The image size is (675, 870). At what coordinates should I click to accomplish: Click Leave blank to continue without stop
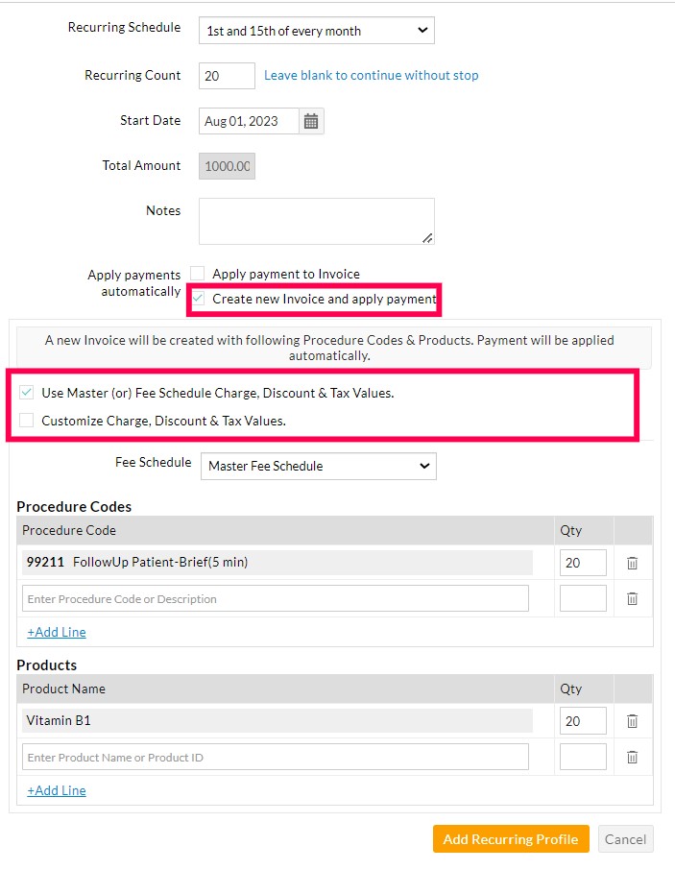[x=371, y=76]
